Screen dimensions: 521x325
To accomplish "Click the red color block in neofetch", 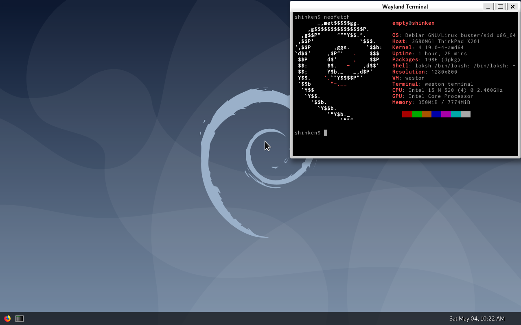I will click(x=407, y=115).
